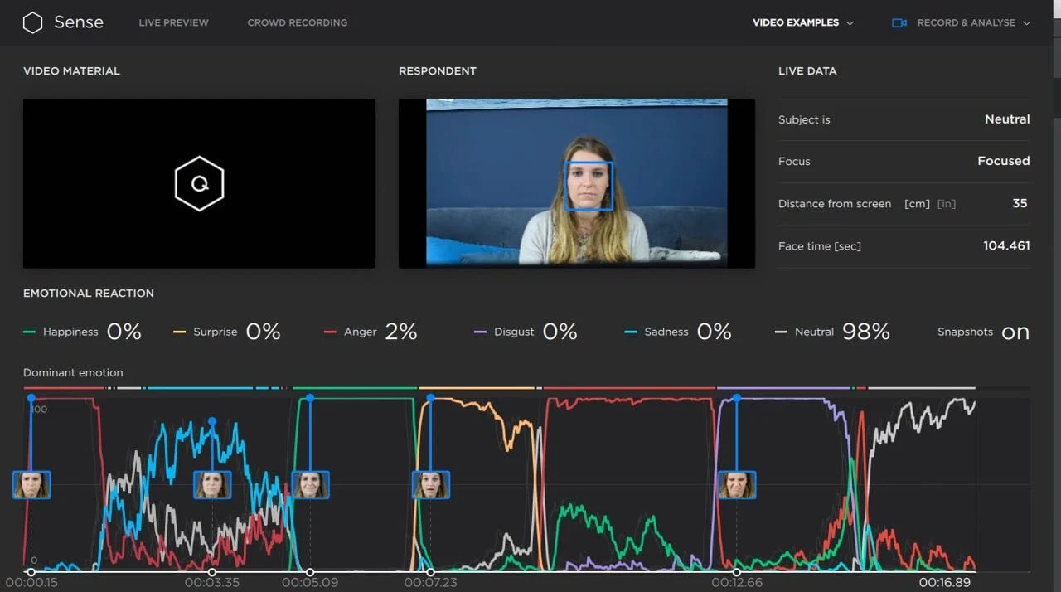
Task: Open the snapshot thumbnail at 00:03.35
Action: tap(212, 485)
